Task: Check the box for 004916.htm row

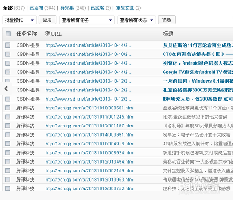Action: [x=7, y=144]
